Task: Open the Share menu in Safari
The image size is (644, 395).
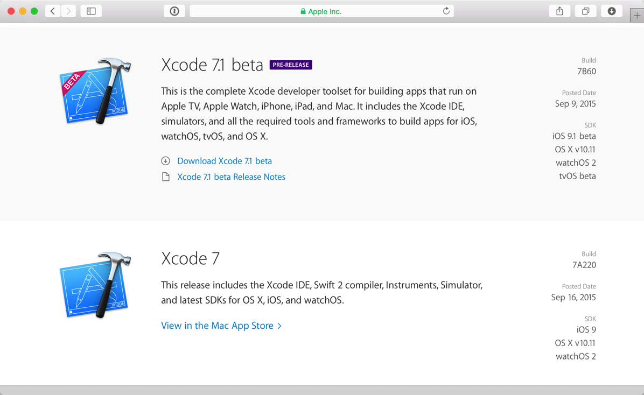Action: click(559, 11)
